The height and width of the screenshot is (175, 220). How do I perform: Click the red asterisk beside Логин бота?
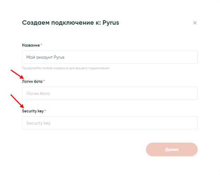[44, 82]
